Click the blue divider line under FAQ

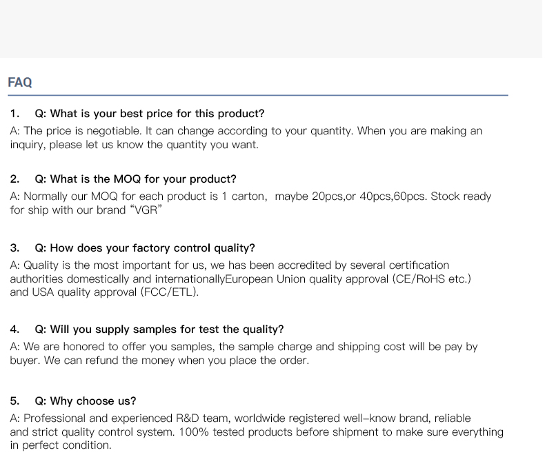[258, 95]
